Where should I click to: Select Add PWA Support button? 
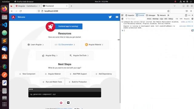click(x=78, y=74)
